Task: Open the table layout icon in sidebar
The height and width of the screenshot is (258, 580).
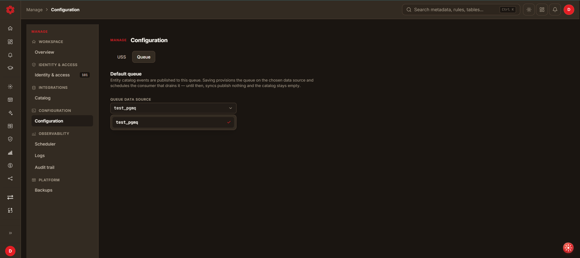Action: point(10,100)
